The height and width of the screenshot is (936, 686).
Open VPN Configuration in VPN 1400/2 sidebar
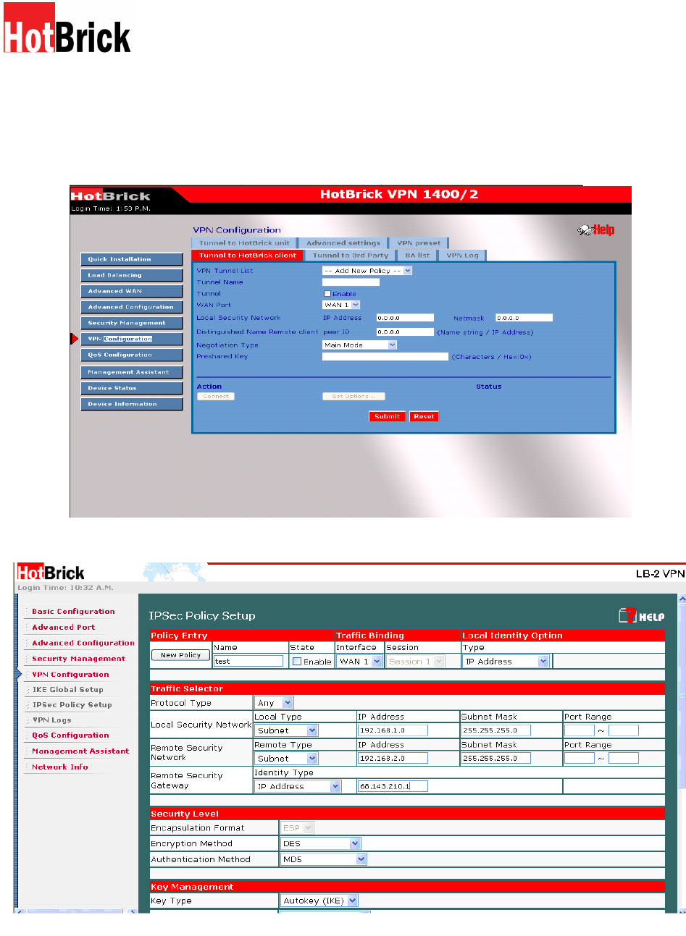(x=131, y=339)
